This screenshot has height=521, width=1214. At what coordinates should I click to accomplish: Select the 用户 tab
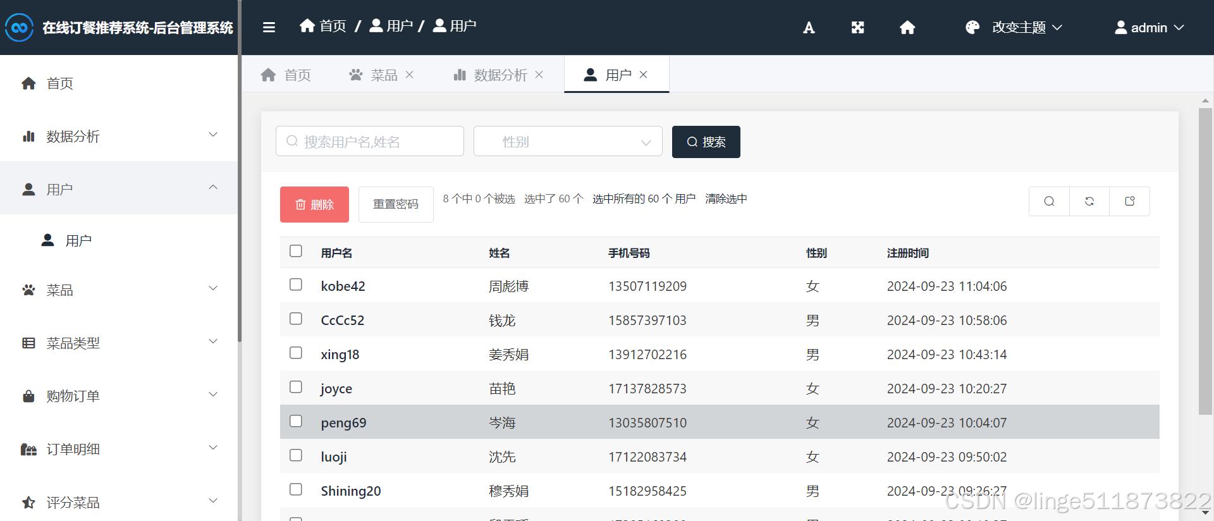(x=616, y=75)
